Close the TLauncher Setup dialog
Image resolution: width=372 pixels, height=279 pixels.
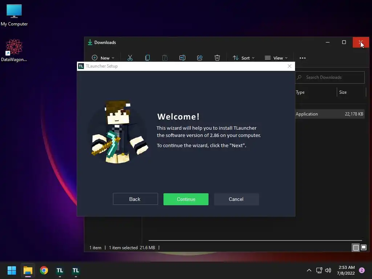point(290,66)
